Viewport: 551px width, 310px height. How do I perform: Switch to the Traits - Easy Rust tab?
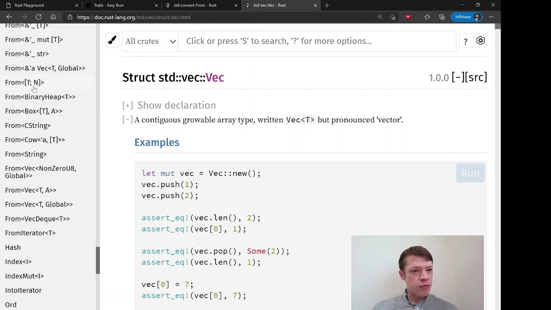[x=121, y=5]
